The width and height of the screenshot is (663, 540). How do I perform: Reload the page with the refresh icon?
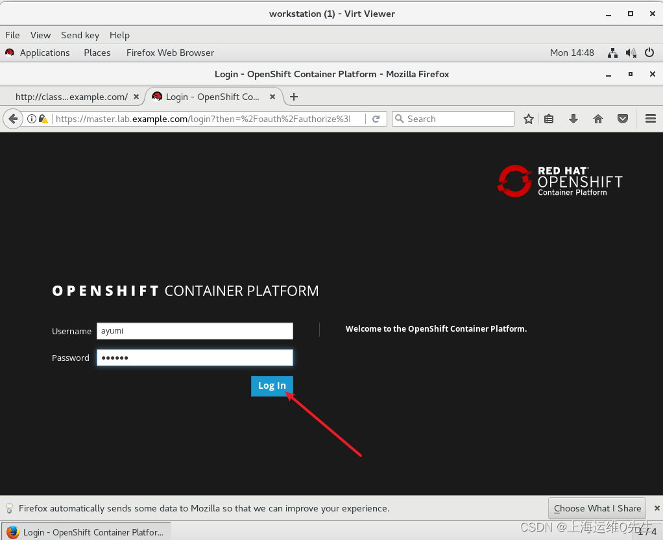[376, 119]
